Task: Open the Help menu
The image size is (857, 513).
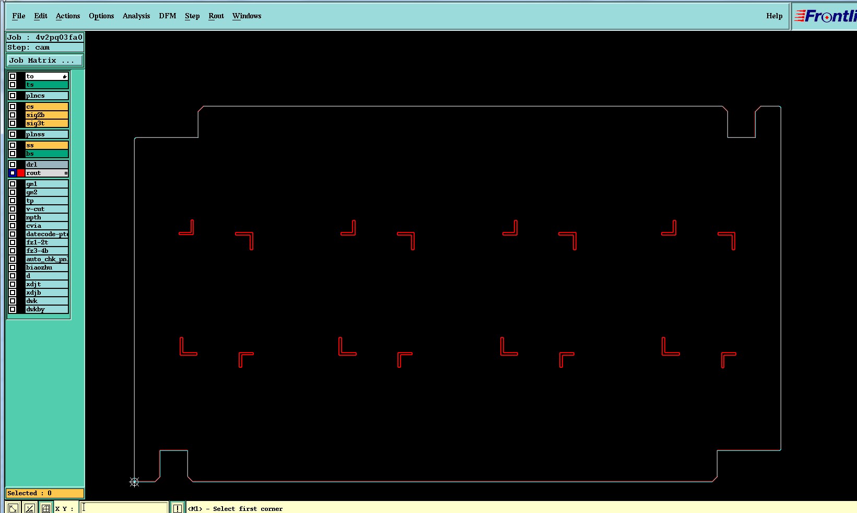Action: pyautogui.click(x=774, y=16)
